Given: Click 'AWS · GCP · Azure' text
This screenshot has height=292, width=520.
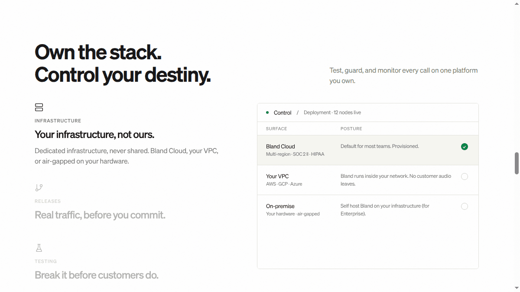Looking at the screenshot, I should point(284,184).
